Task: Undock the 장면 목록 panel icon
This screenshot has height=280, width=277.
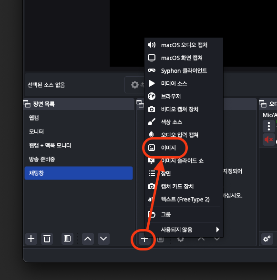Action: 27,104
